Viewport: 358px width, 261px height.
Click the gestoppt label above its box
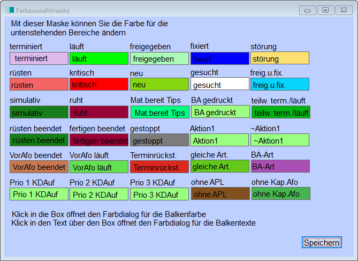click(145, 129)
